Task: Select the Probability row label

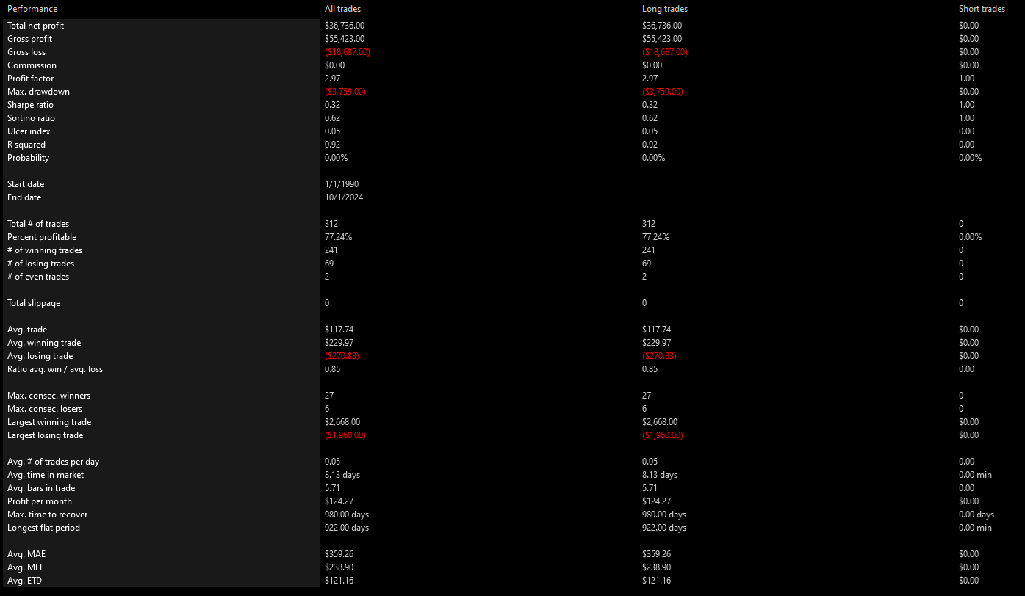Action: (x=29, y=158)
